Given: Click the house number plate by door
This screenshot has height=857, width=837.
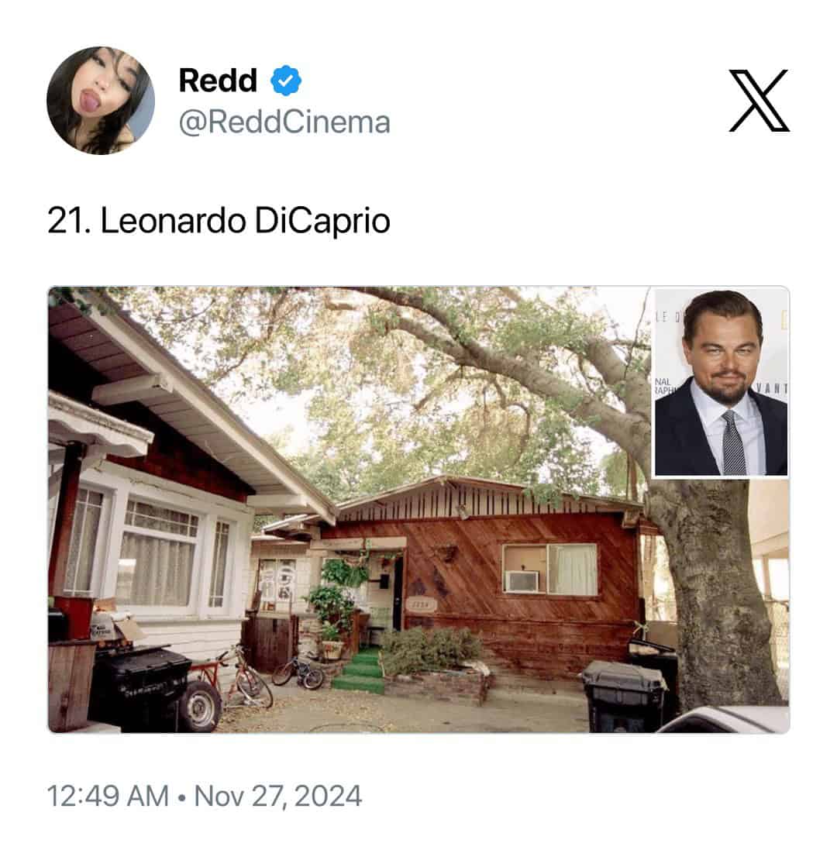Looking at the screenshot, I should coord(421,604).
